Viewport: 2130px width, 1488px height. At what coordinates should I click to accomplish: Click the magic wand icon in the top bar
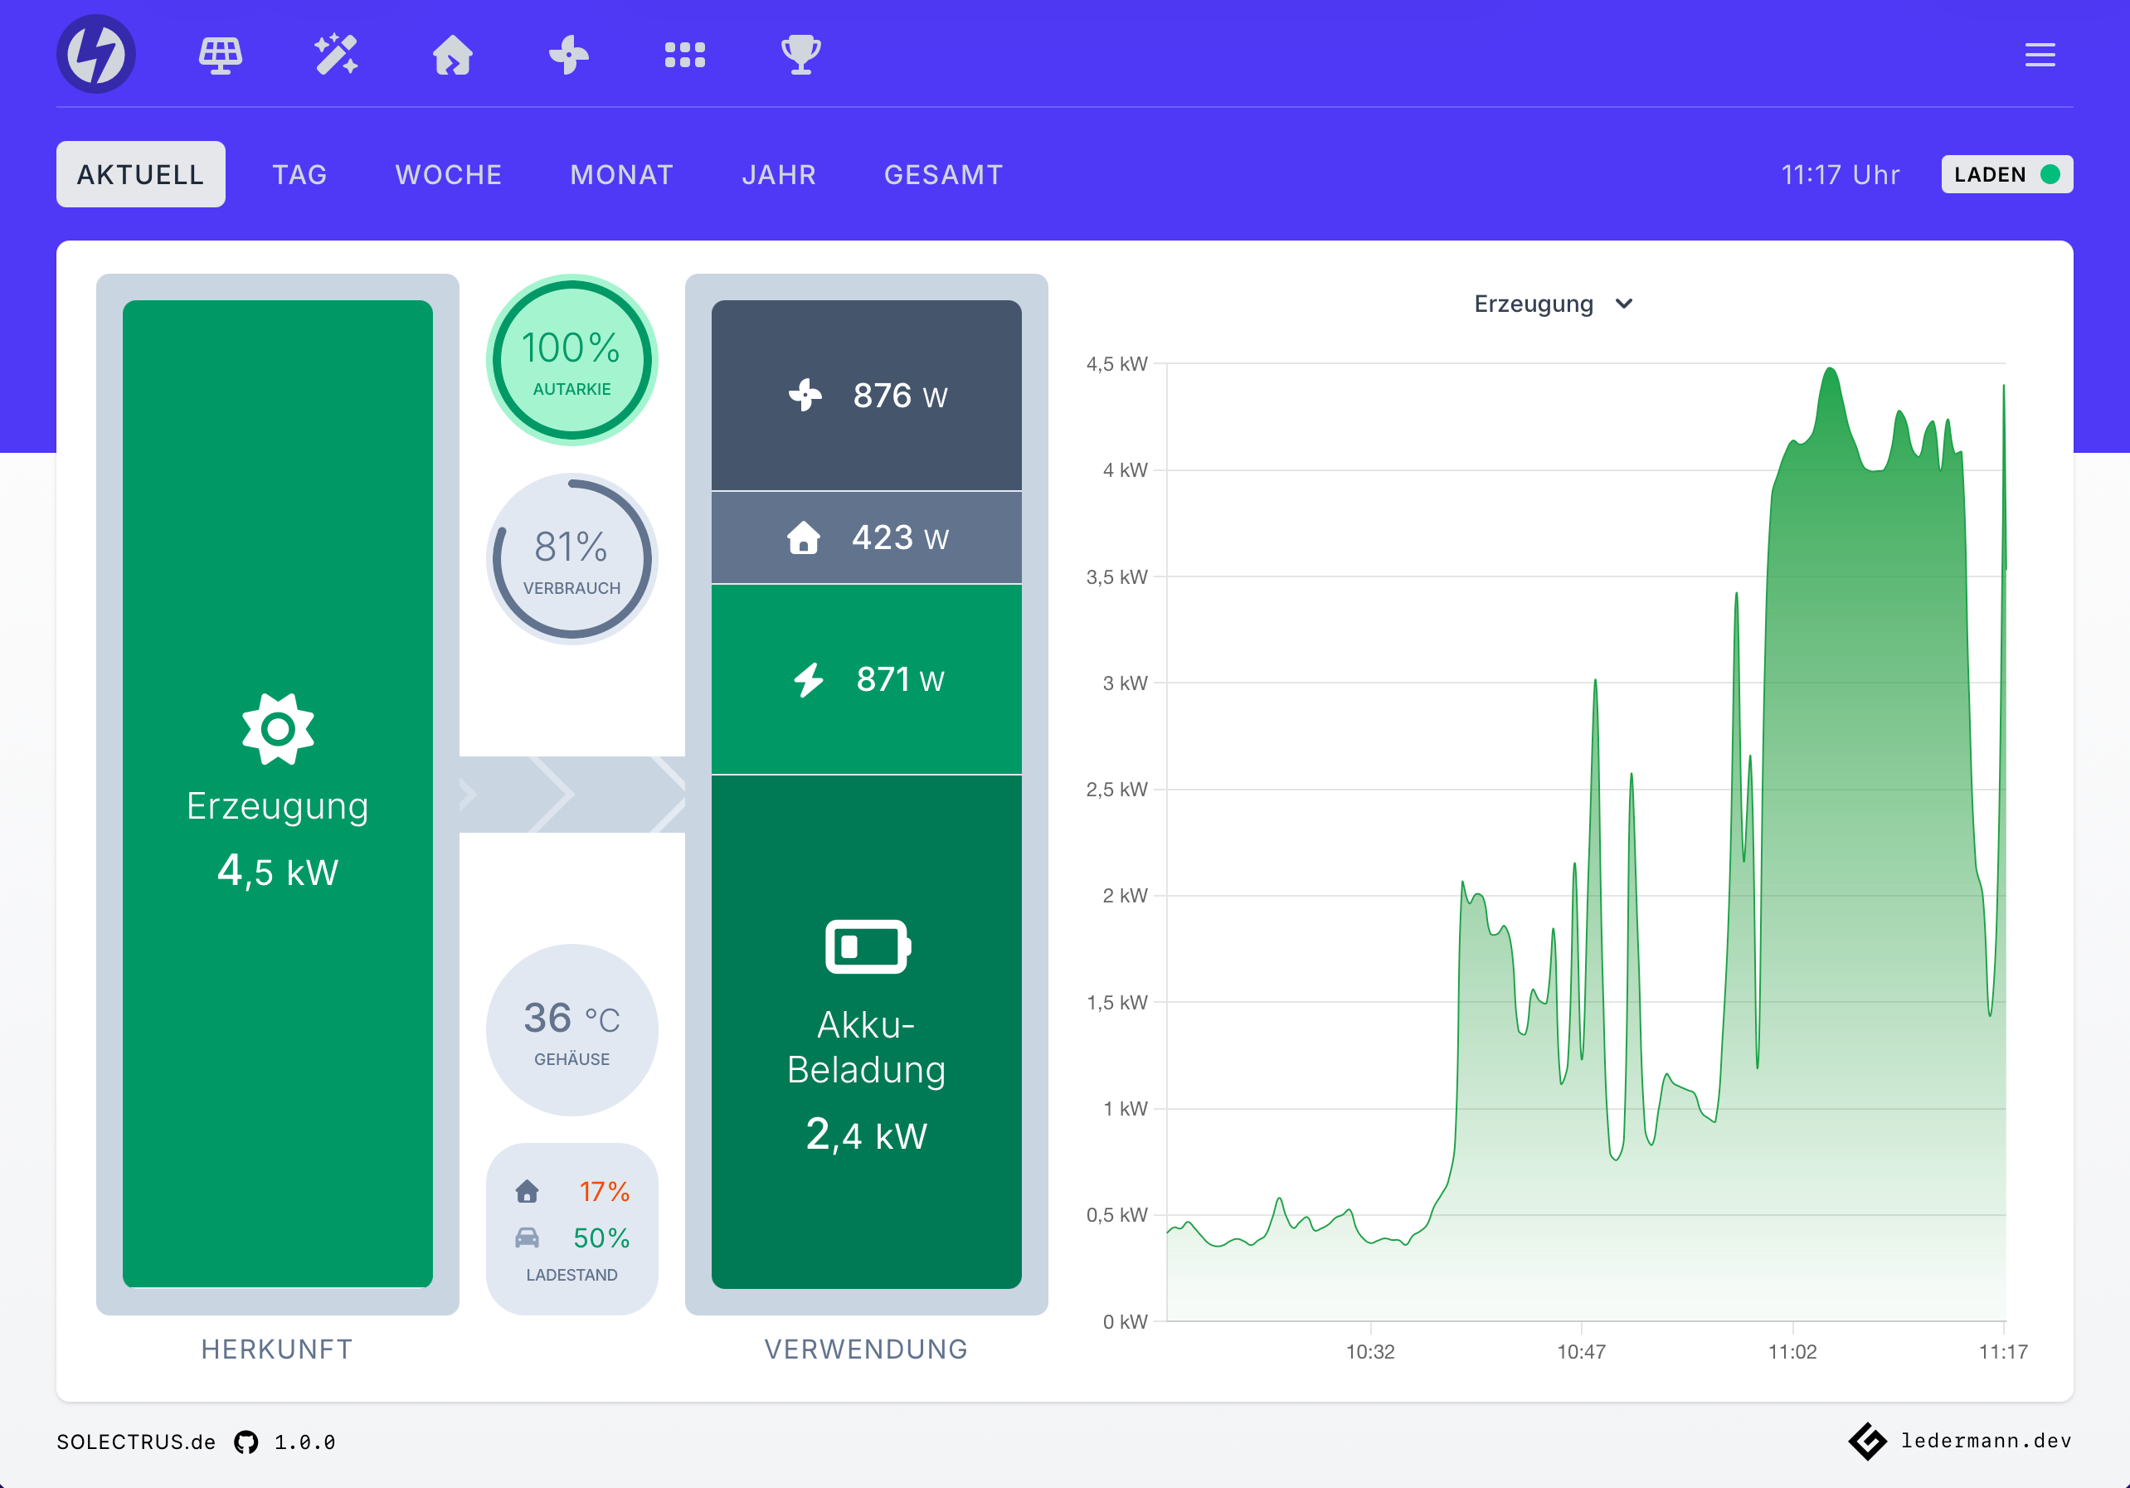337,55
